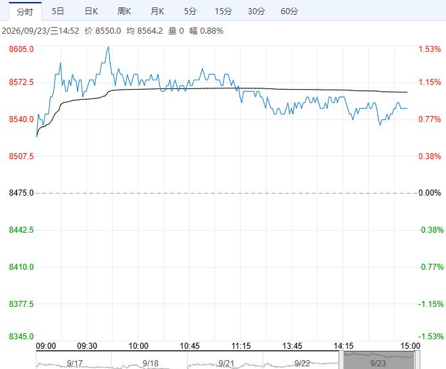
Task: Select the 分时 tab
Action: [25, 11]
